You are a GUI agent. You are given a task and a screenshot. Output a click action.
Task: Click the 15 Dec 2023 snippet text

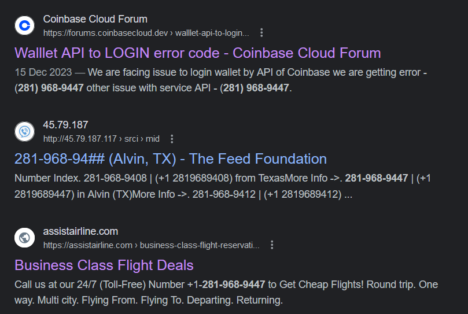pyautogui.click(x=43, y=72)
